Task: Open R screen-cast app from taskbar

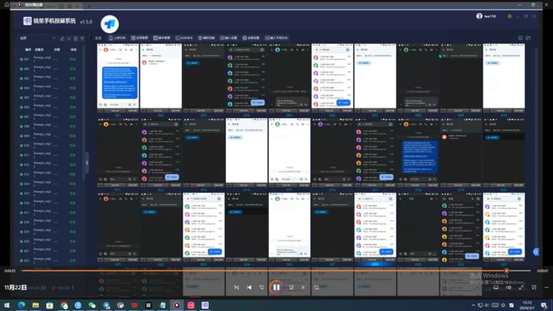Action: pyautogui.click(x=205, y=305)
